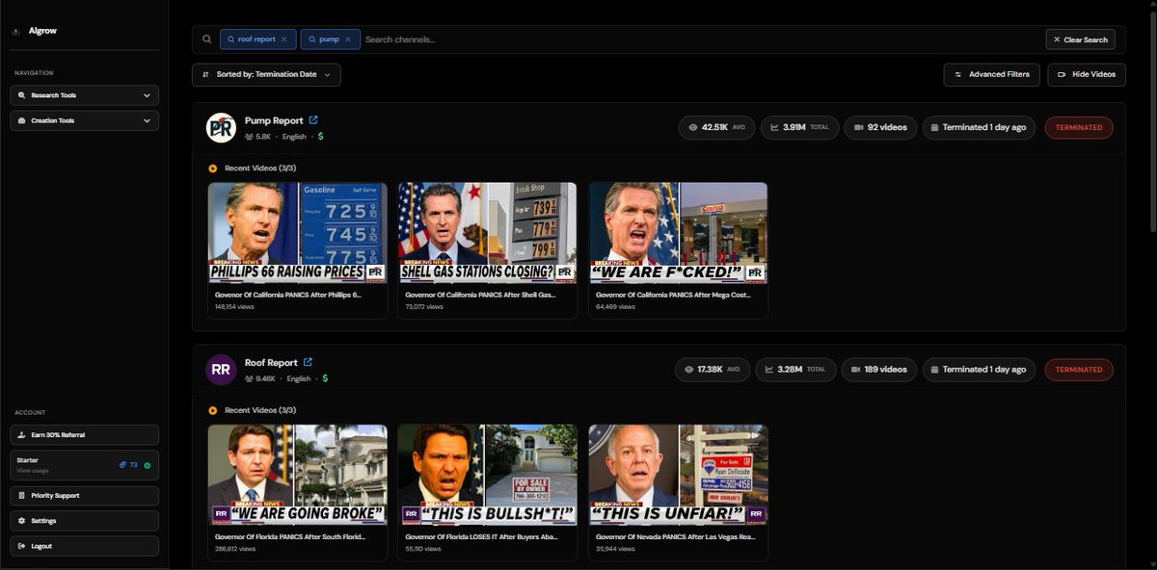Click 'View usage' under Starter plan

[32, 471]
